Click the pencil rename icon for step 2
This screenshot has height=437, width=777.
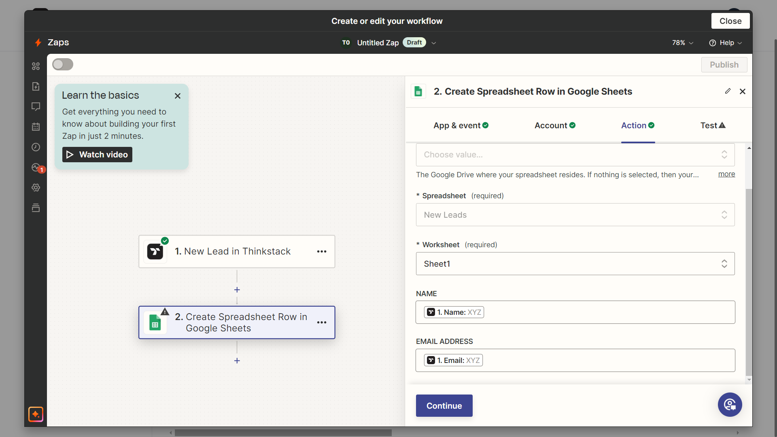728,91
